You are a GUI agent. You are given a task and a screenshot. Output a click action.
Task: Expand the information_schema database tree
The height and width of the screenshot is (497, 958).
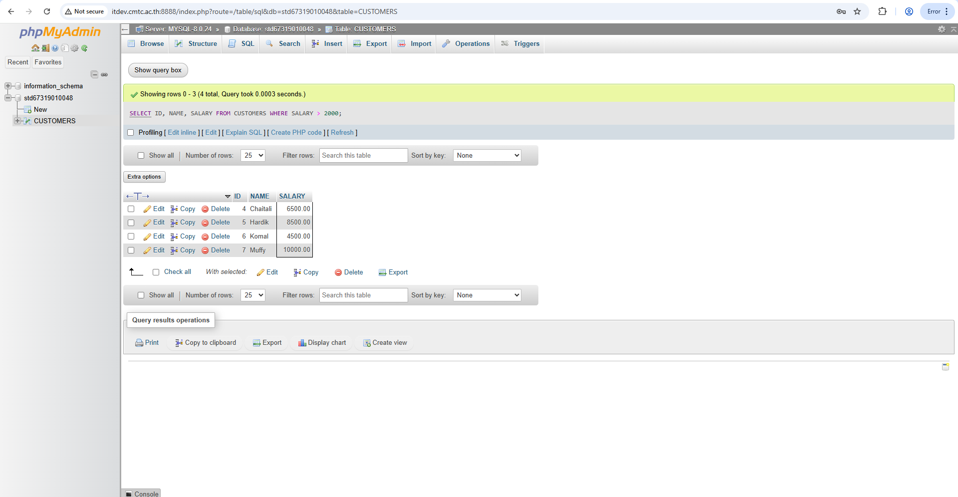pyautogui.click(x=8, y=86)
